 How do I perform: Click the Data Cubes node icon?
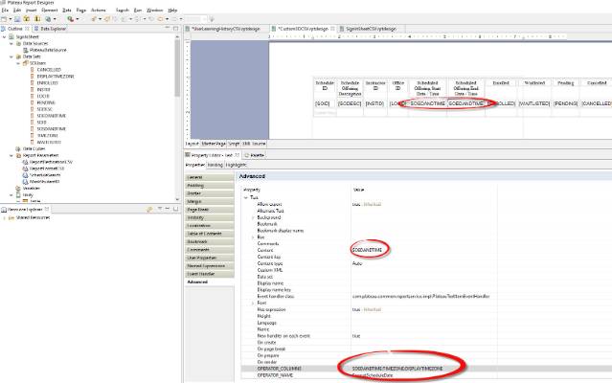[18, 148]
